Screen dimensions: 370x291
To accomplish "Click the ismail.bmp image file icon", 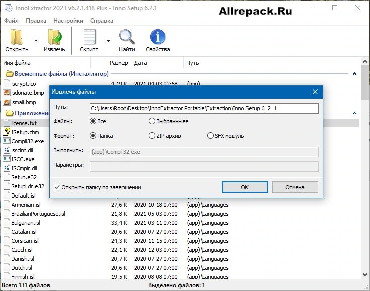I will [7, 102].
